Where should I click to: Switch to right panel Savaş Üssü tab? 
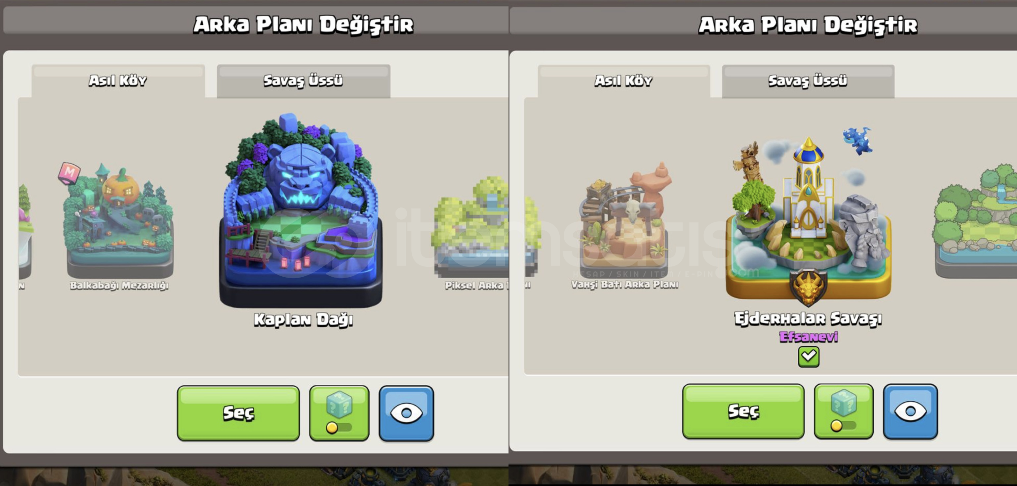(808, 81)
